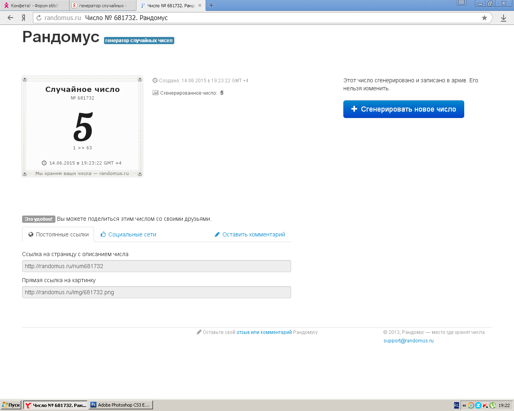Select the 'Оставить комментарий' tab
Viewport: 514px width, 411px height.
[250, 234]
